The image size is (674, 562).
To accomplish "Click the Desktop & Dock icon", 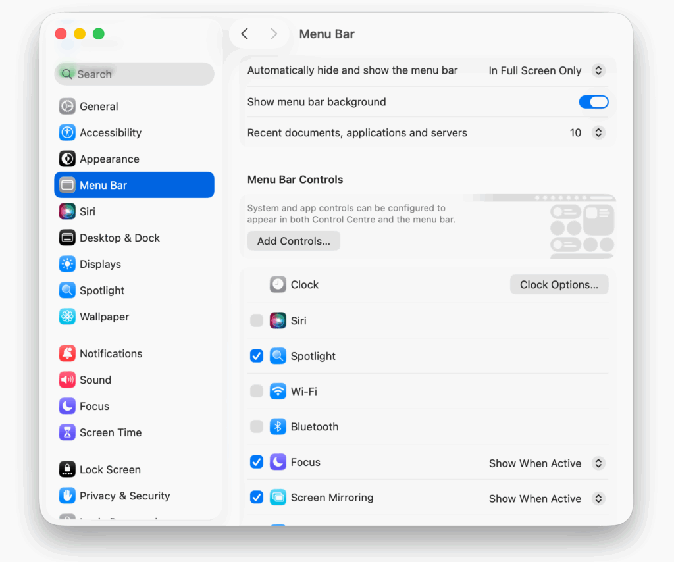I will pos(67,238).
